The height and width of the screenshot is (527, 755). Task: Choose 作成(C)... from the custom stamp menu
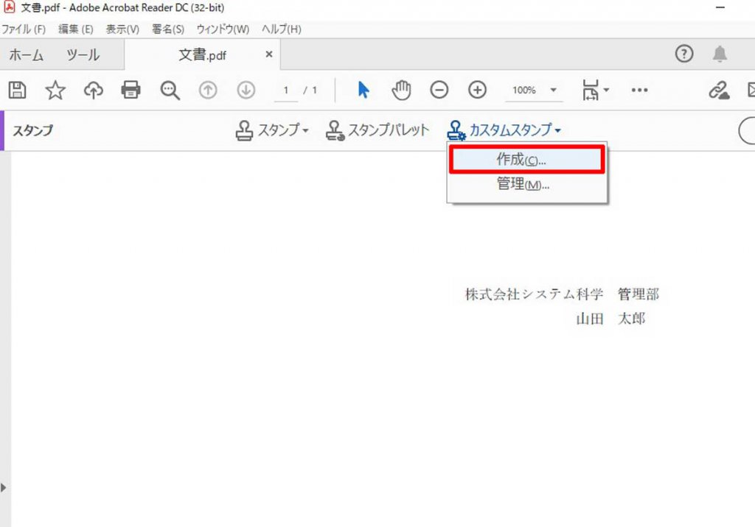[526, 159]
